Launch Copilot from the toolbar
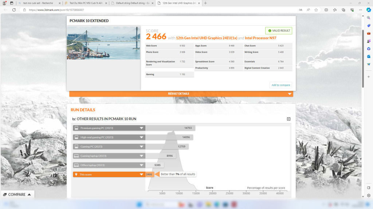The width and height of the screenshot is (373, 209). pyautogui.click(x=369, y=10)
